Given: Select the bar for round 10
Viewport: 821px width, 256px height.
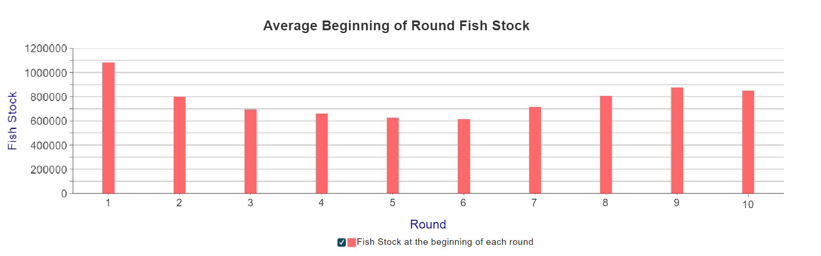Looking at the screenshot, I should click(748, 142).
